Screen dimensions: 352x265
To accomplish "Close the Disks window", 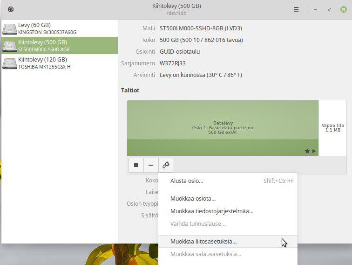I will tap(343, 9).
